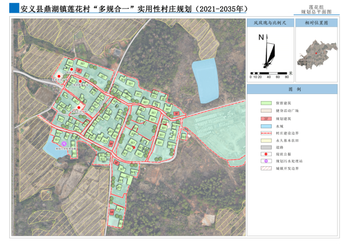The width and height of the screenshot is (348, 246).
Task: Click the red location dot in the inset map
Action: pyautogui.click(x=316, y=54)
